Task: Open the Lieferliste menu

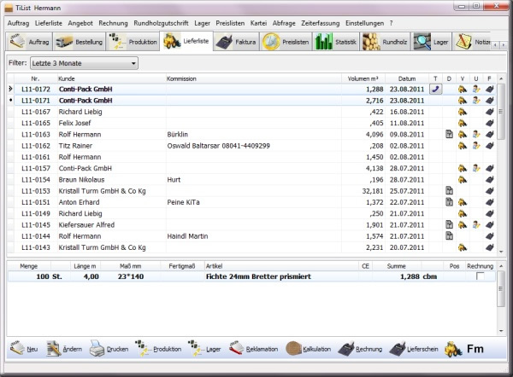Action: tap(49, 23)
